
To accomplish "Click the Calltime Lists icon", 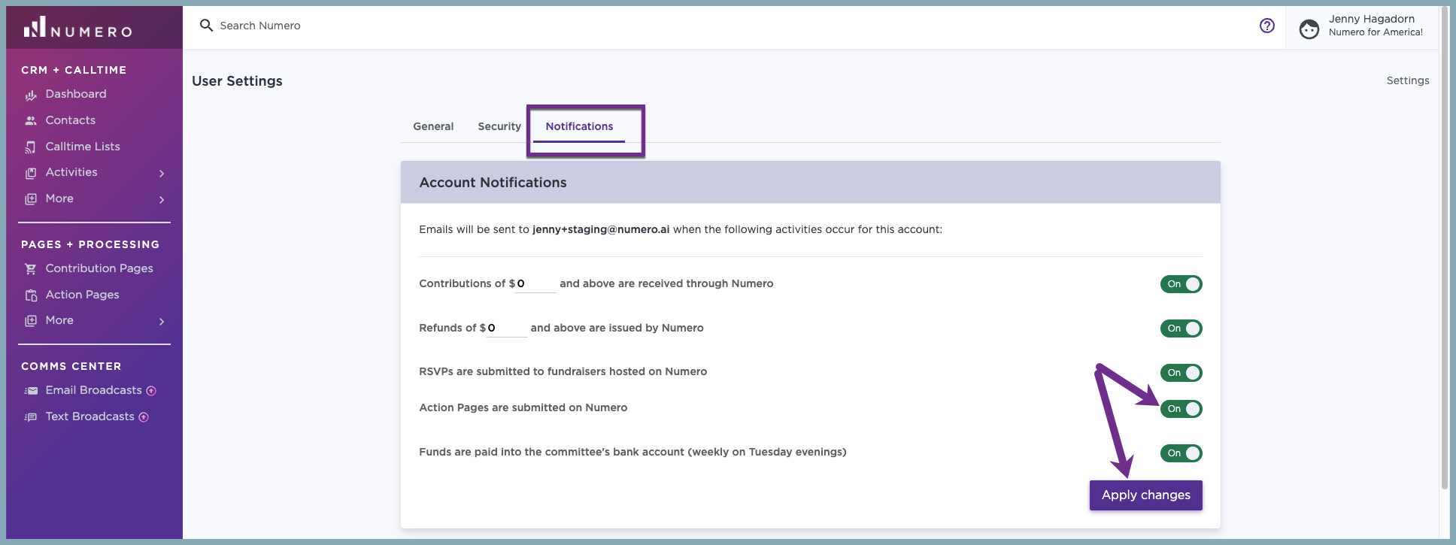I will [31, 147].
